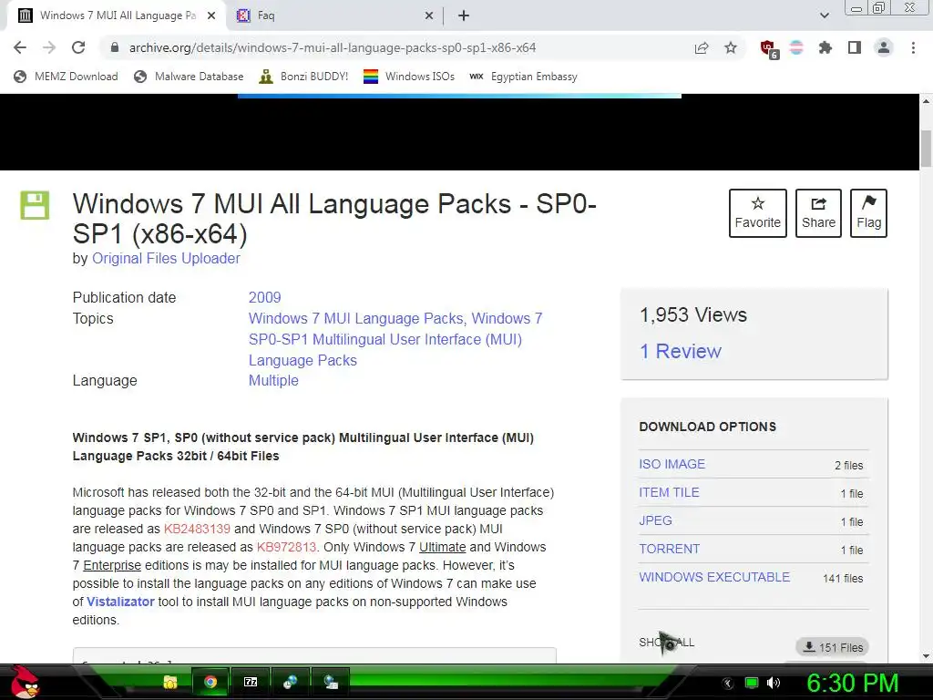The width and height of the screenshot is (933, 700).
Task: Open Malware Database bookmark
Action: [x=189, y=77]
